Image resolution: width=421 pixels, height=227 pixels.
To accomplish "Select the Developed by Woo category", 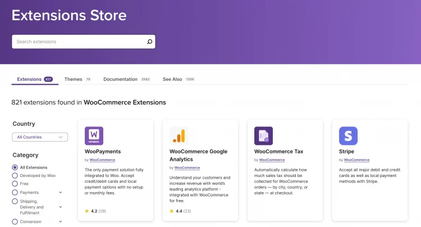I will (x=15, y=175).
